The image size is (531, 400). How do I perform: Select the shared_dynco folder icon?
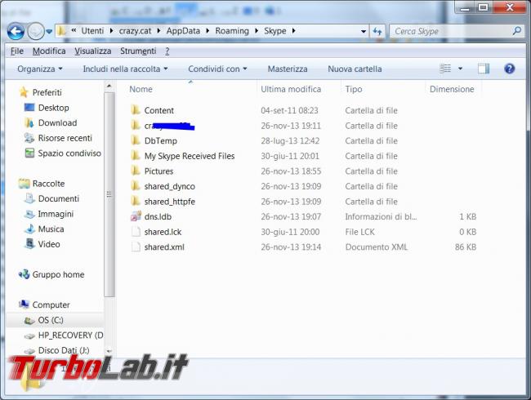tap(136, 186)
